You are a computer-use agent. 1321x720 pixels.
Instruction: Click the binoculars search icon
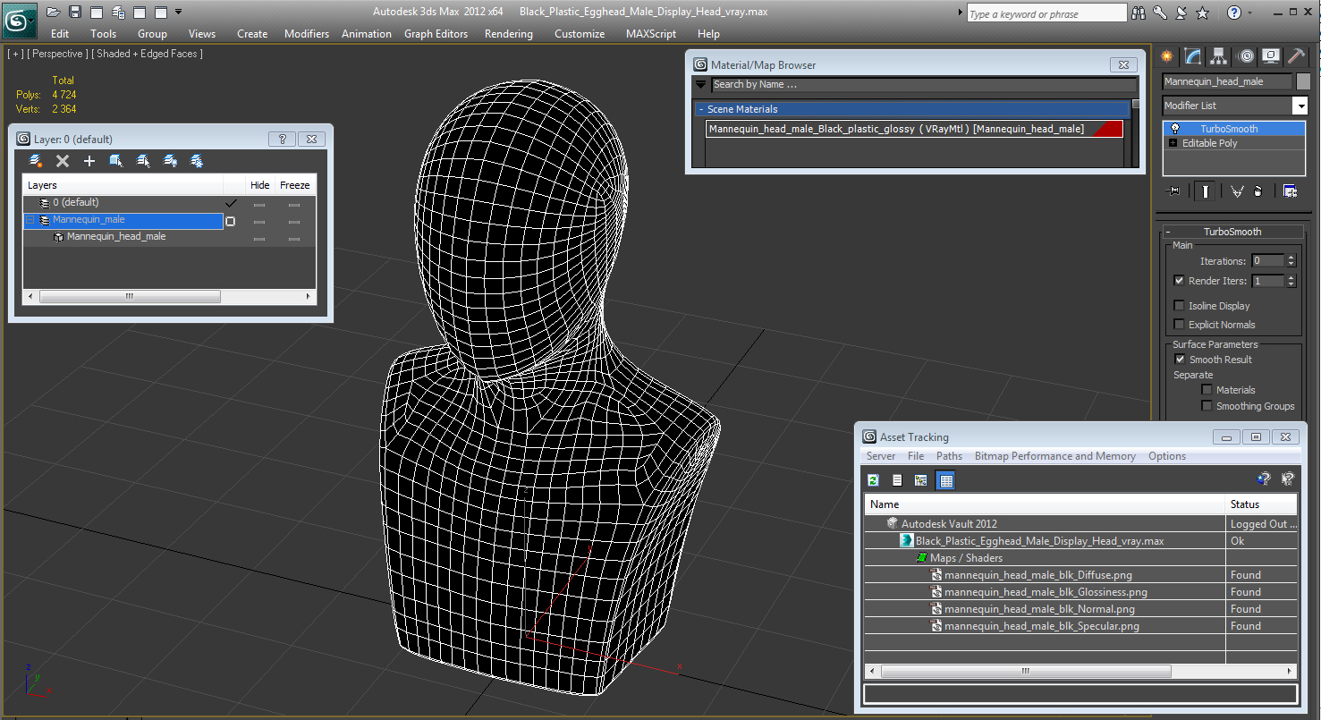(x=1139, y=13)
